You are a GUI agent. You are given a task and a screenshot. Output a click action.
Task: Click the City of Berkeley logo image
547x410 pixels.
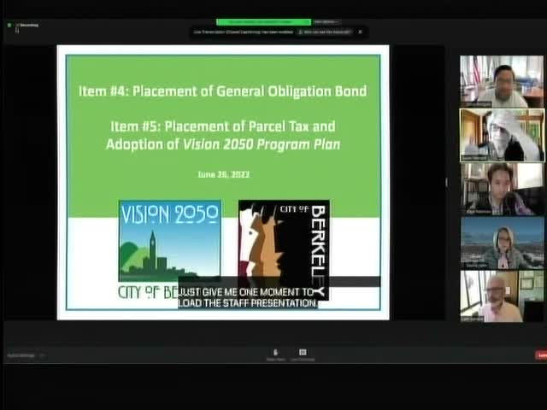(284, 249)
